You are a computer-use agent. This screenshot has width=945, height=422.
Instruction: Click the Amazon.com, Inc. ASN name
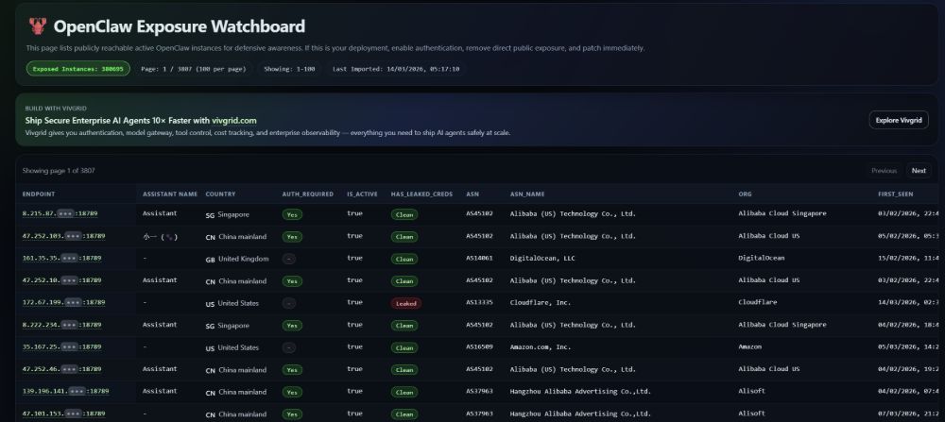(540, 346)
